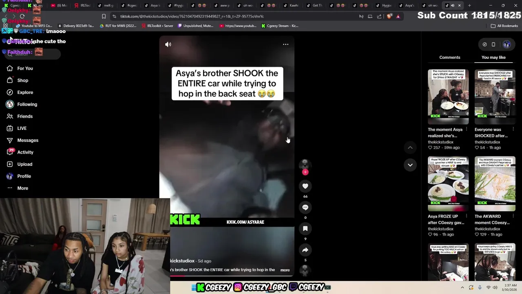The height and width of the screenshot is (294, 522).
Task: Bookmark the video to favorites
Action: 305,229
